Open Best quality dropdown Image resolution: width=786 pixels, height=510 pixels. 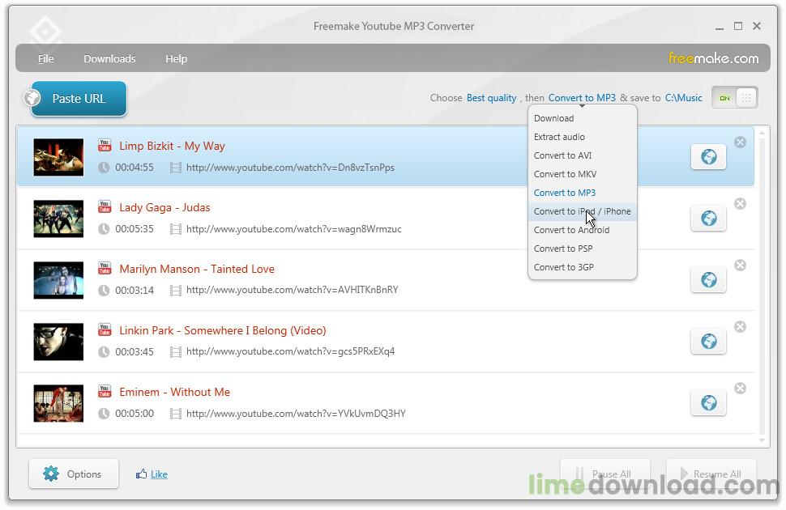(x=491, y=98)
